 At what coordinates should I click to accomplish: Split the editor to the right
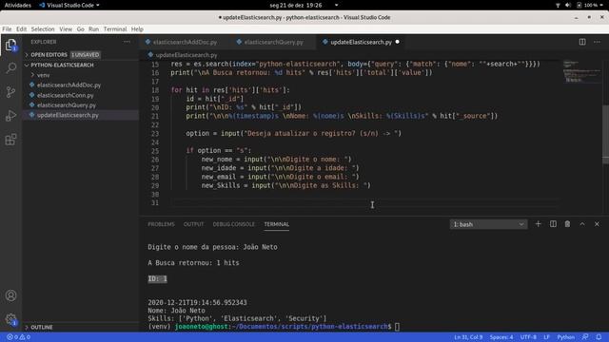(582, 42)
